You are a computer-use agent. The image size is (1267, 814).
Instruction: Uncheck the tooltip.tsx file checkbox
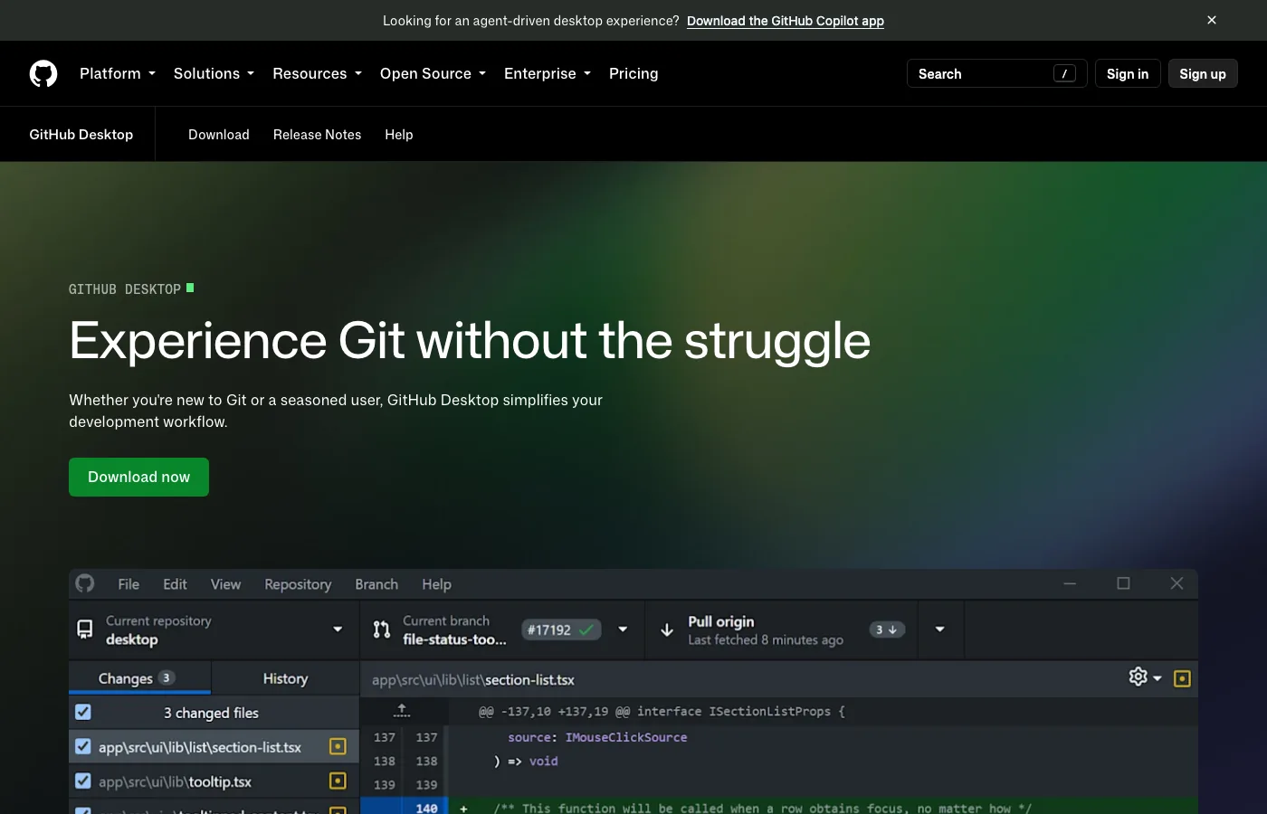click(x=83, y=781)
